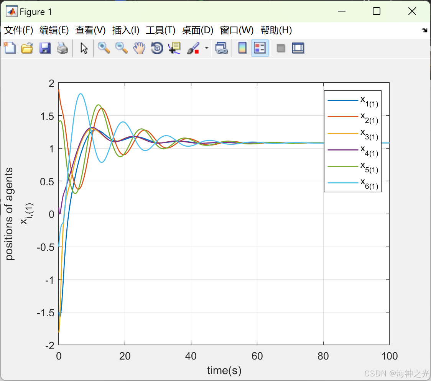Print the figure using printer icon

coord(63,48)
